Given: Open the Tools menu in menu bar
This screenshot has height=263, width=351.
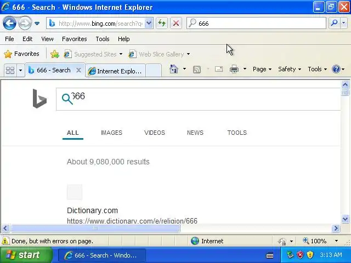Looking at the screenshot, I should click(103, 39).
